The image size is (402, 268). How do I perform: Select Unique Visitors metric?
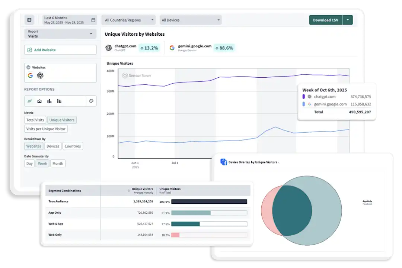[x=62, y=120]
